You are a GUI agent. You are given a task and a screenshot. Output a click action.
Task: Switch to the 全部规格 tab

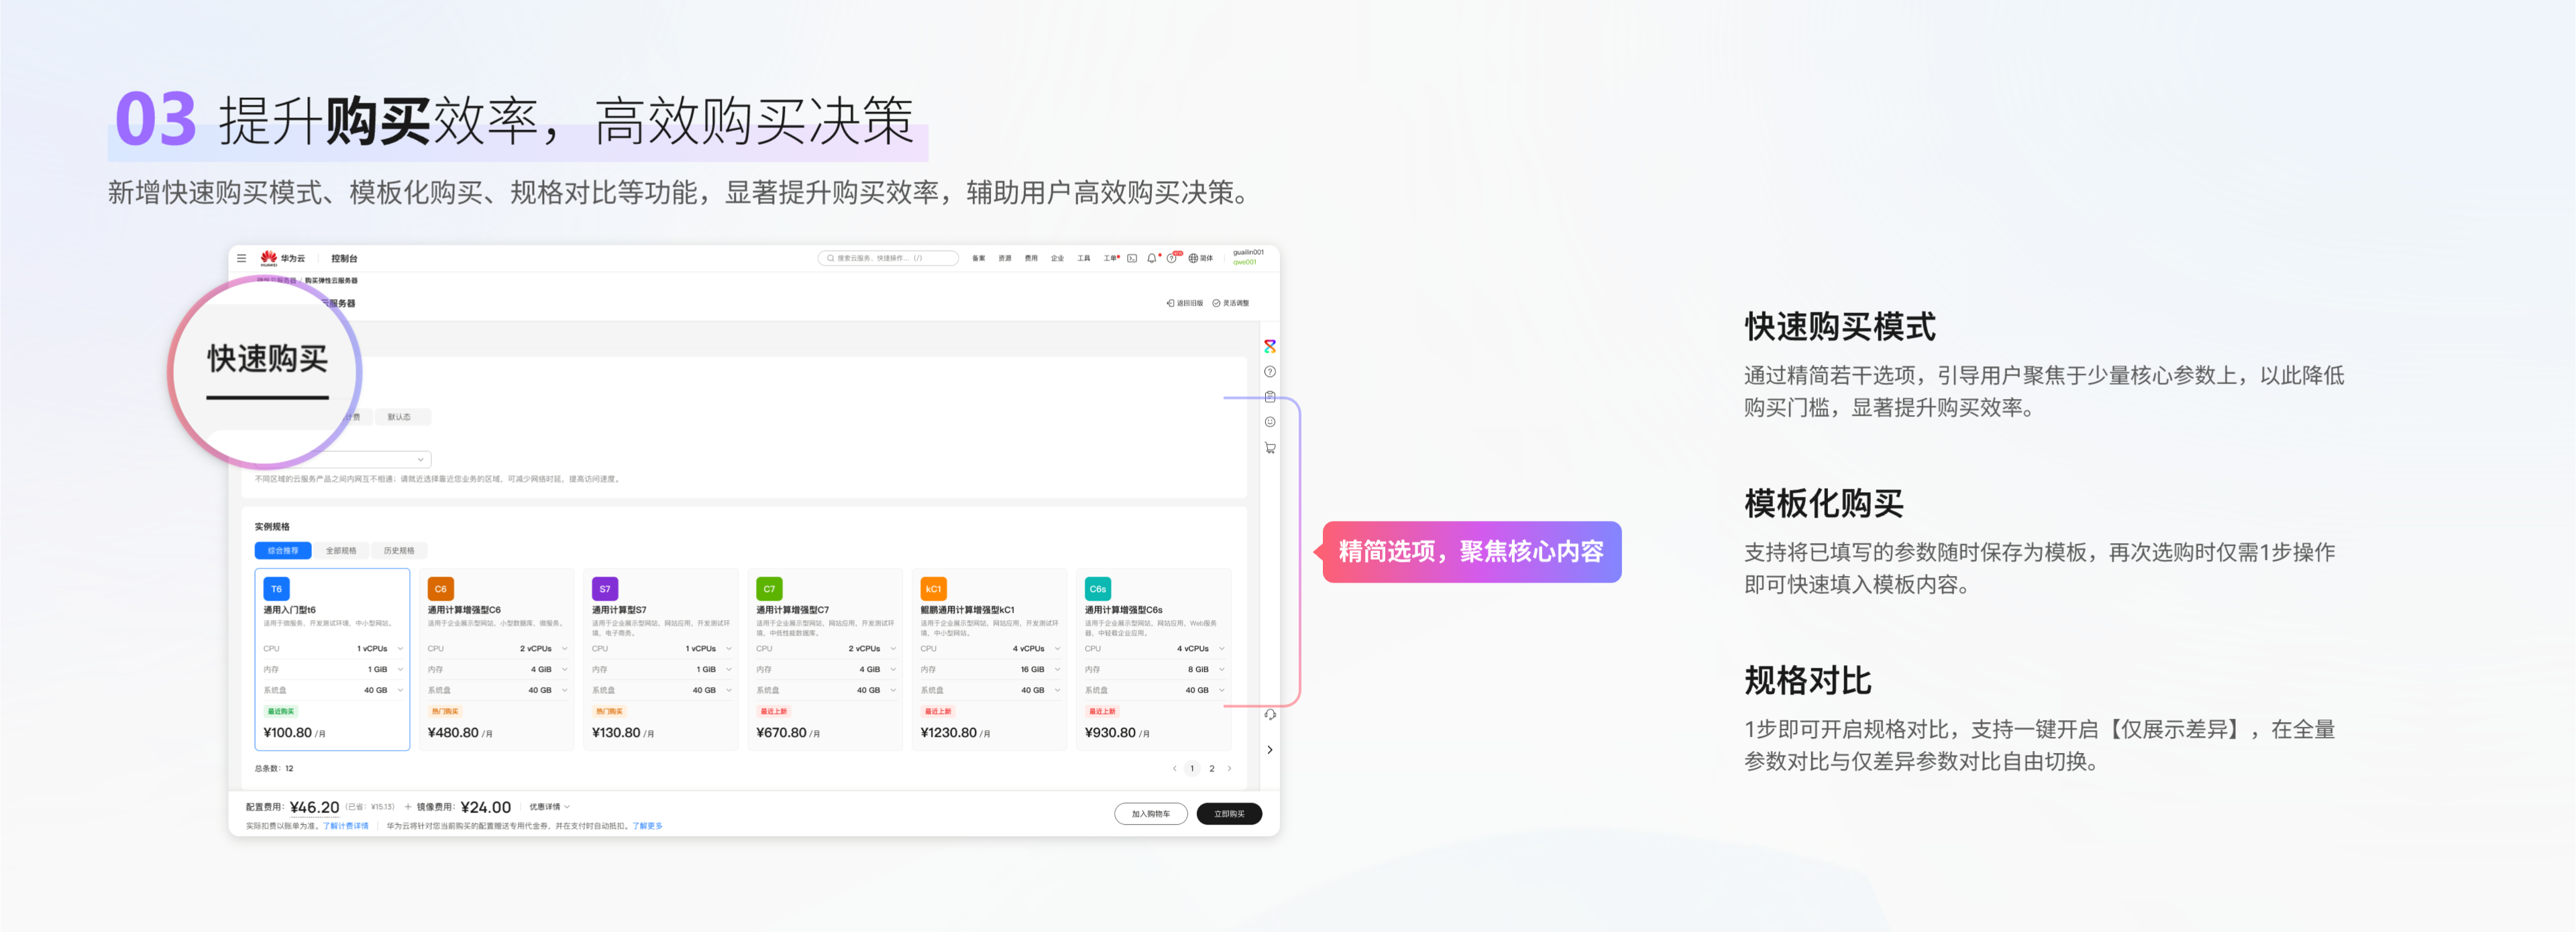(341, 551)
